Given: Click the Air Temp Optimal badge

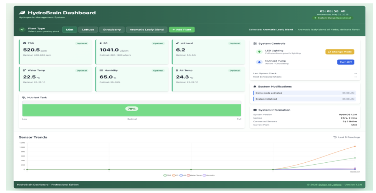Looking at the screenshot, I should click(234, 71).
